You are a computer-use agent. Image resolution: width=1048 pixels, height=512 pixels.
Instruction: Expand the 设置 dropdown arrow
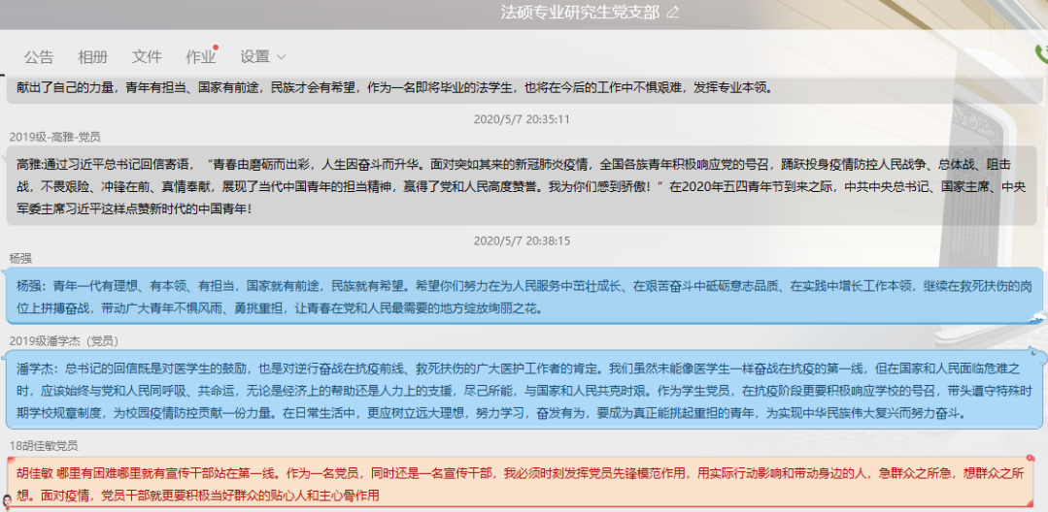pyautogui.click(x=282, y=57)
